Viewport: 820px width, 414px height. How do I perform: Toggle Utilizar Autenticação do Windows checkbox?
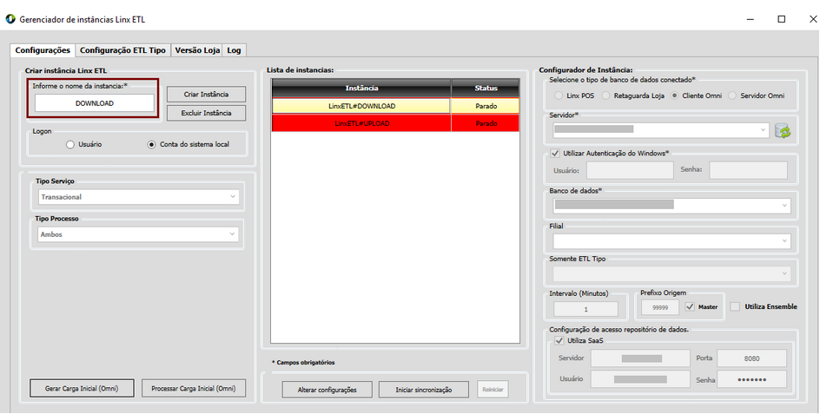[555, 153]
